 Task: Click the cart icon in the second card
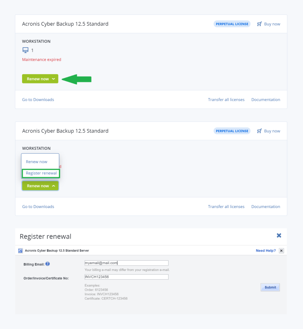tap(260, 131)
